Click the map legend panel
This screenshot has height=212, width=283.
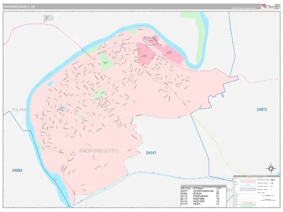click(256, 191)
